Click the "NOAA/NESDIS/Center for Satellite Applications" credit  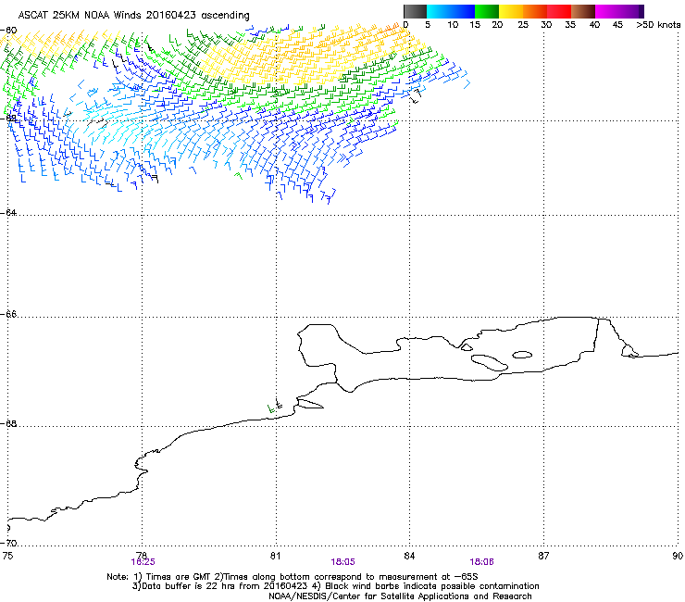tap(369, 596)
